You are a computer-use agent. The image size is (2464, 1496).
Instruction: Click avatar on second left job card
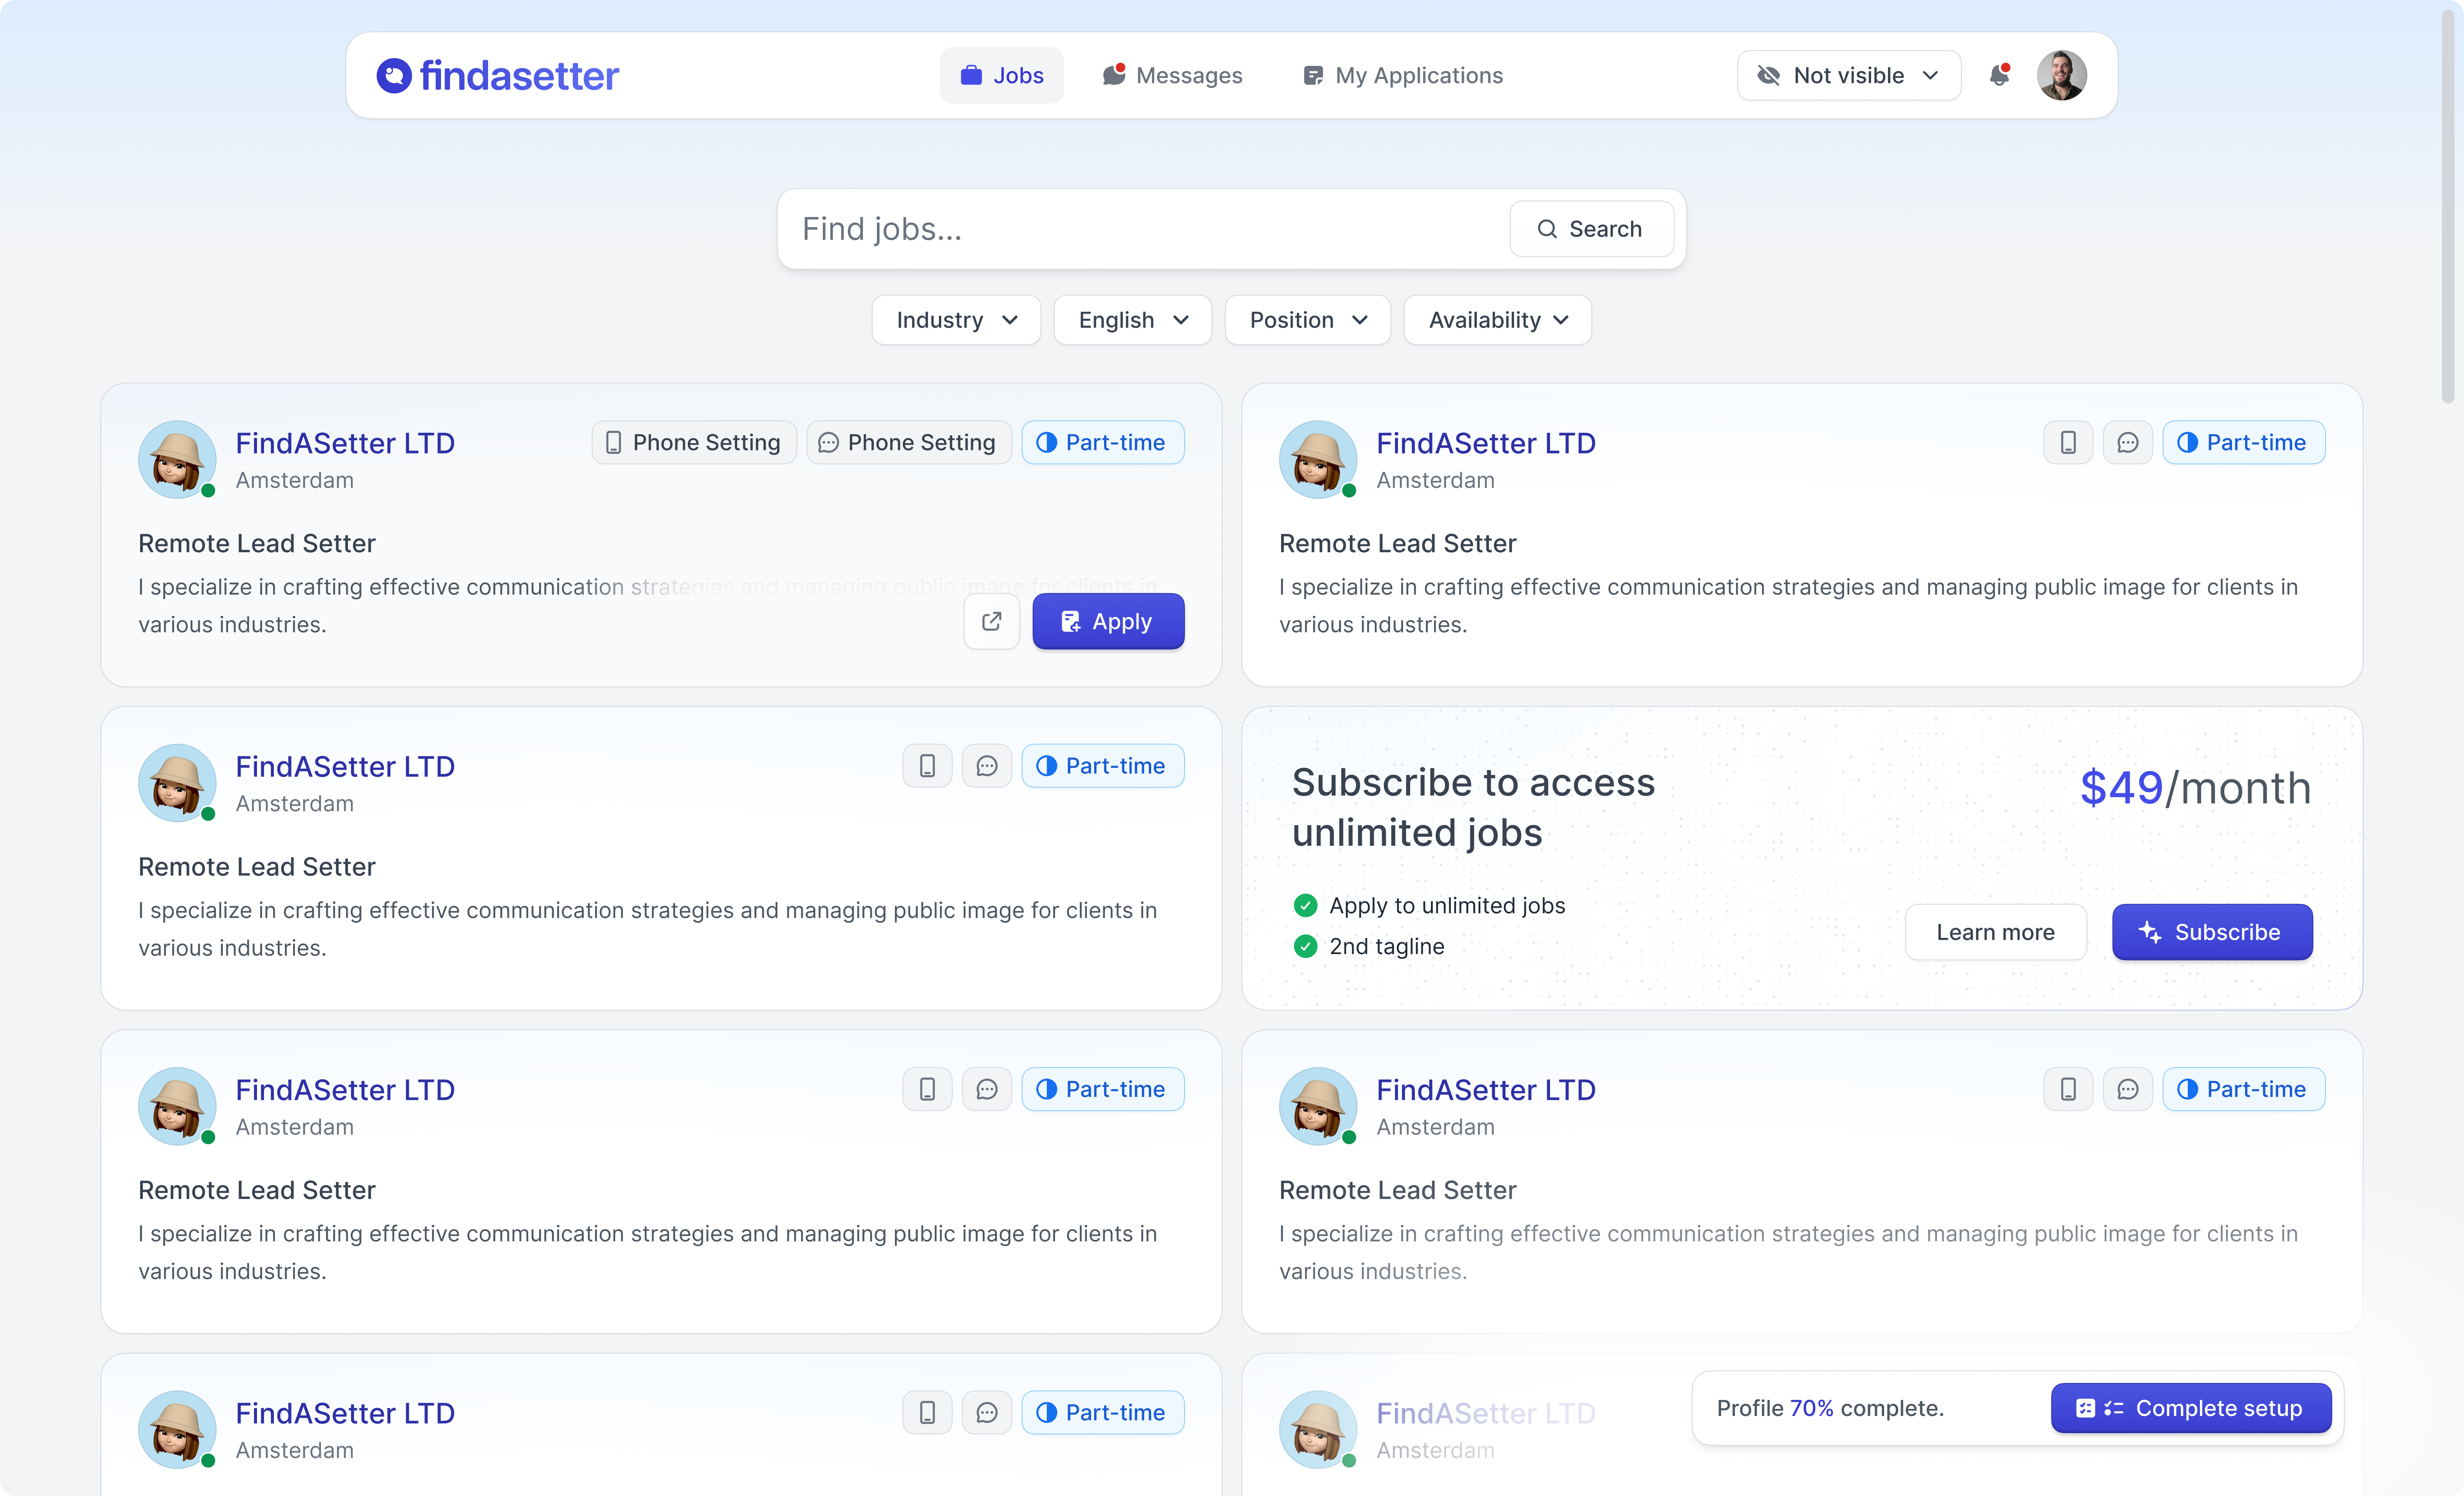(x=177, y=782)
